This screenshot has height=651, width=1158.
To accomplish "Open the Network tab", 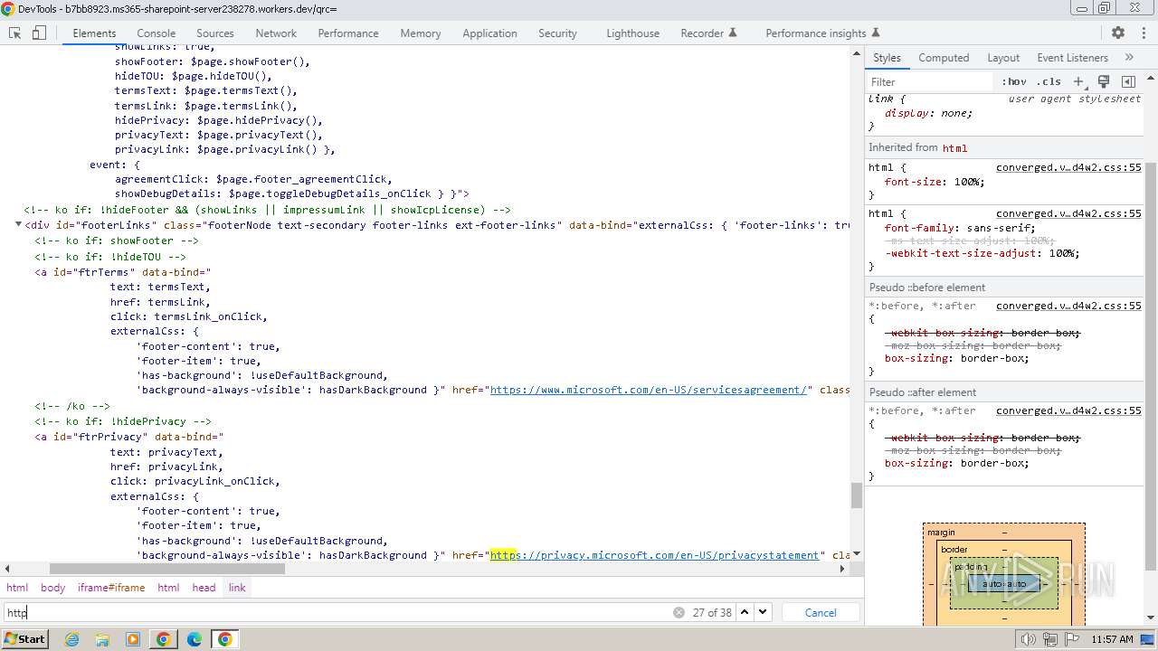I will 276,33.
